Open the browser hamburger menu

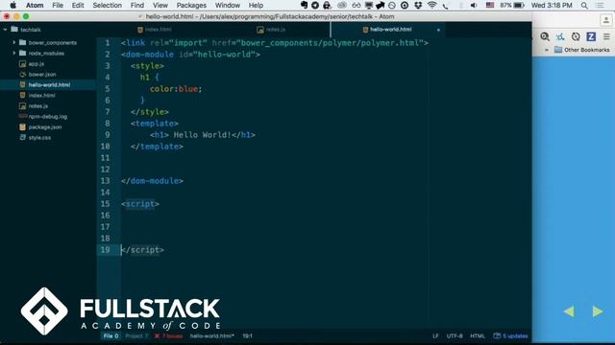(606, 36)
